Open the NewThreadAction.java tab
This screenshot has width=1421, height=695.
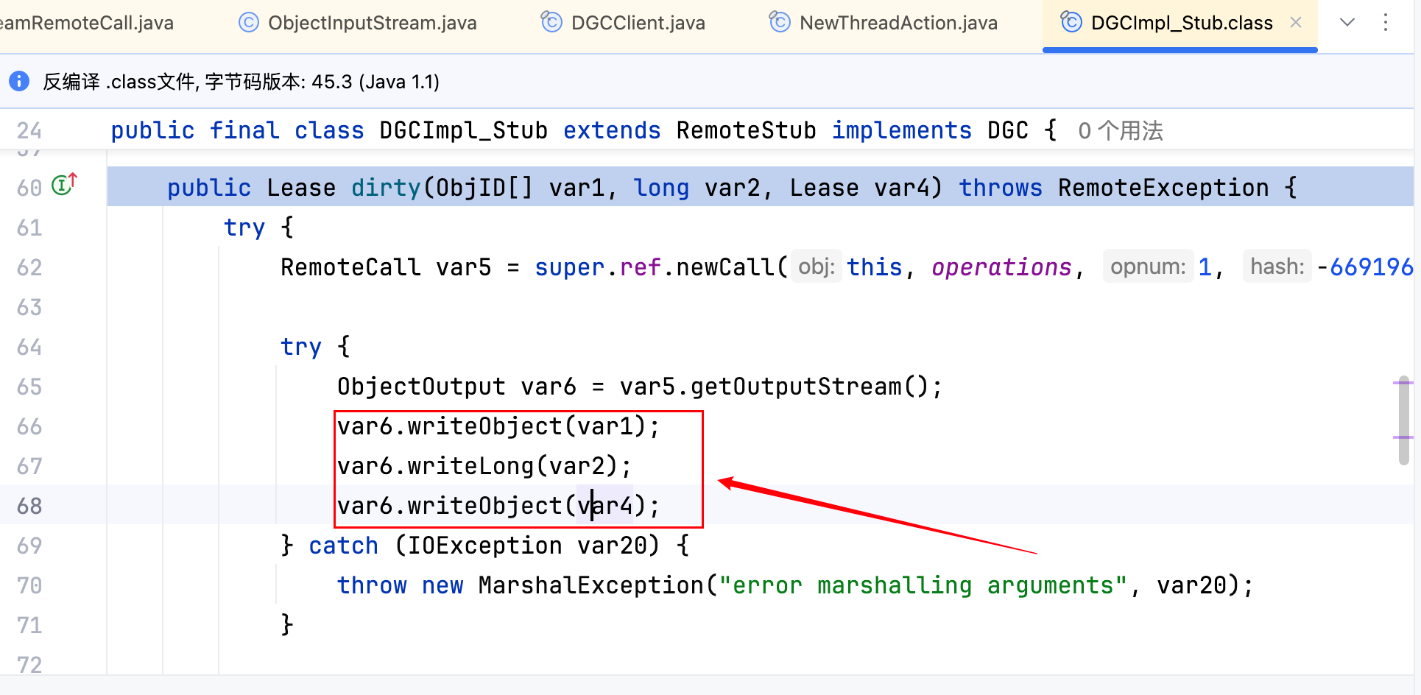point(898,23)
